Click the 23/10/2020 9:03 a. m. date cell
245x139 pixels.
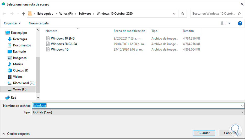click(x=128, y=49)
